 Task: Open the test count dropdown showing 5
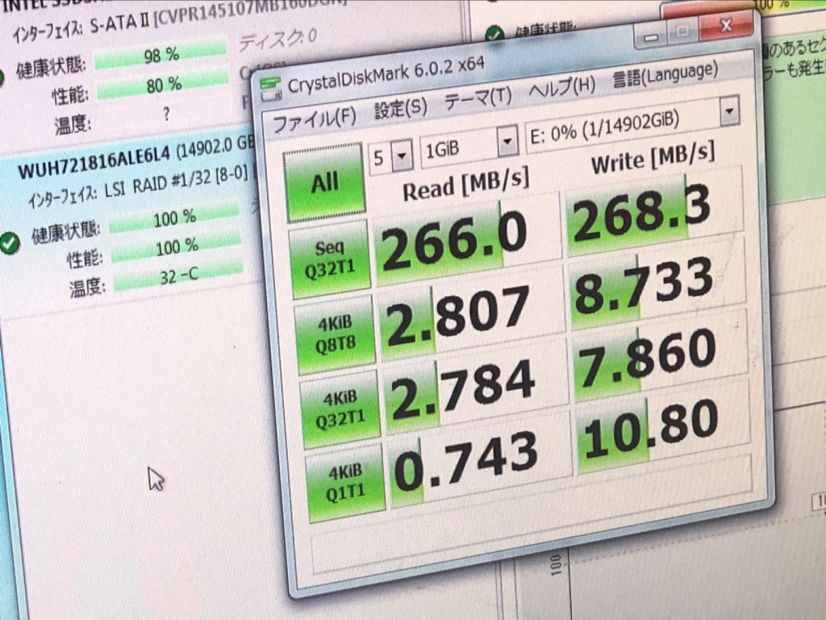tap(401, 153)
